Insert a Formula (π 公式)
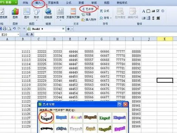177x133 pixels. point(105,11)
